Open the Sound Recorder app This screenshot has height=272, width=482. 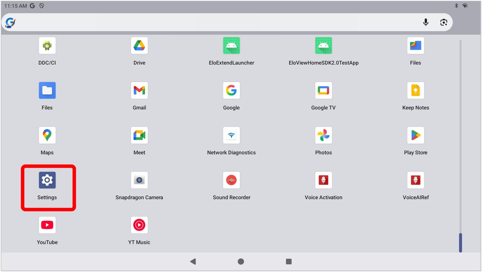click(231, 180)
